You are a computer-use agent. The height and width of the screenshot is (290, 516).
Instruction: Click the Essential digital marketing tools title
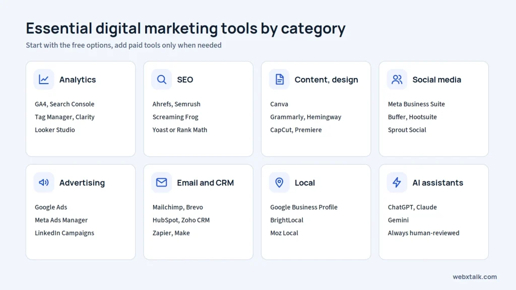click(x=186, y=28)
